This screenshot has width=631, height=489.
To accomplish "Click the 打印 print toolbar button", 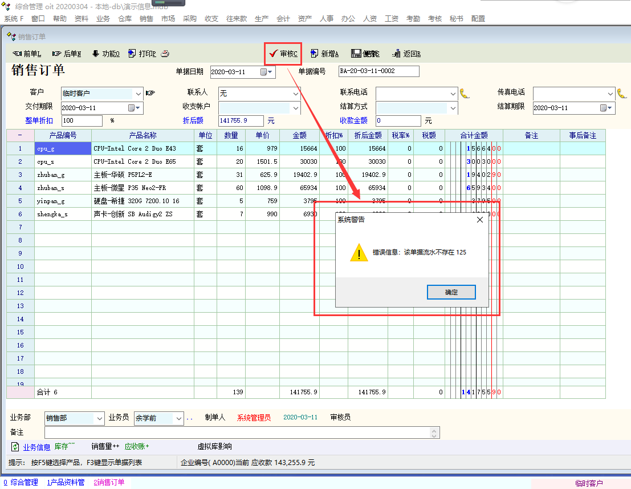I will tap(143, 54).
